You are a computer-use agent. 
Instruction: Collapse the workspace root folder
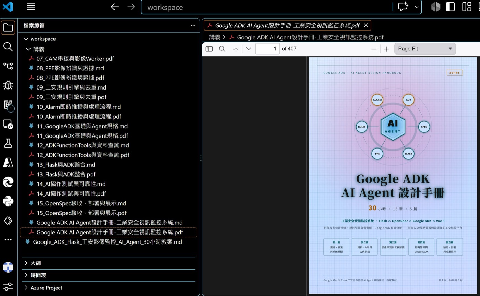(x=26, y=39)
